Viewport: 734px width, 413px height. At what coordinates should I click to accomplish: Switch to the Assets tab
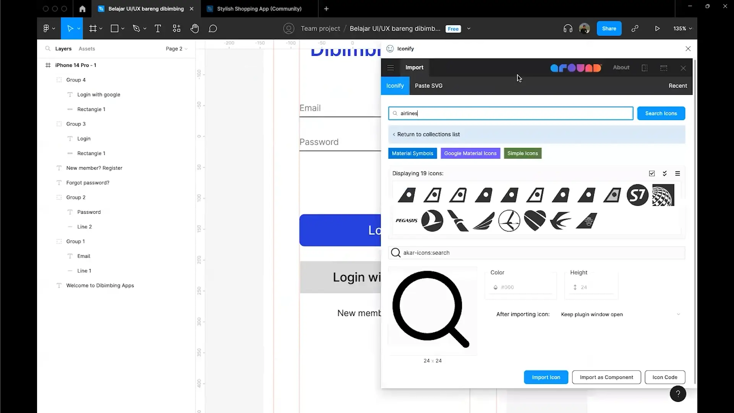point(87,49)
